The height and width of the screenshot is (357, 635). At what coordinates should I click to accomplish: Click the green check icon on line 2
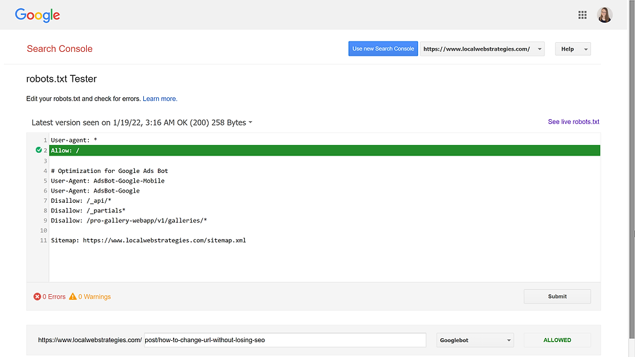38,150
